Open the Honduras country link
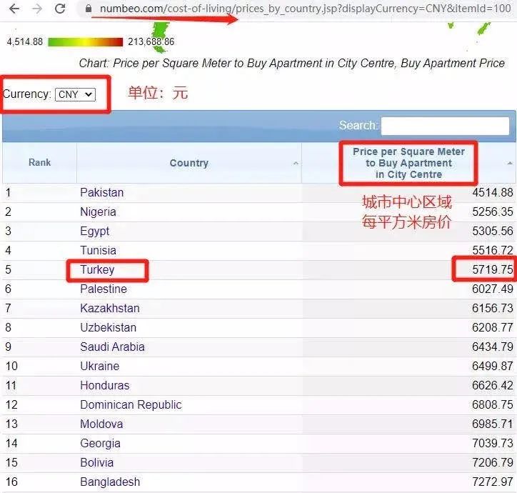 (105, 385)
